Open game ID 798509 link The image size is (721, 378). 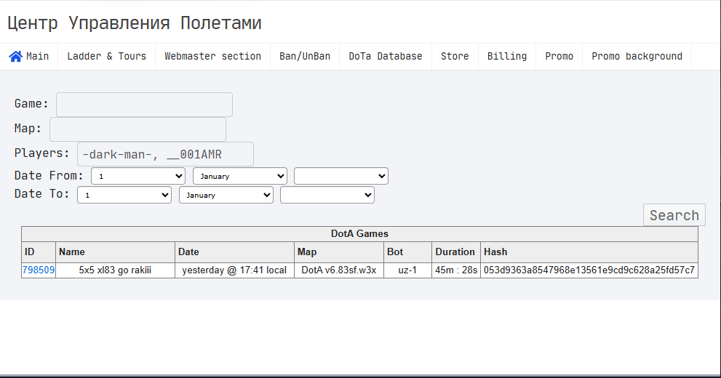pos(39,270)
